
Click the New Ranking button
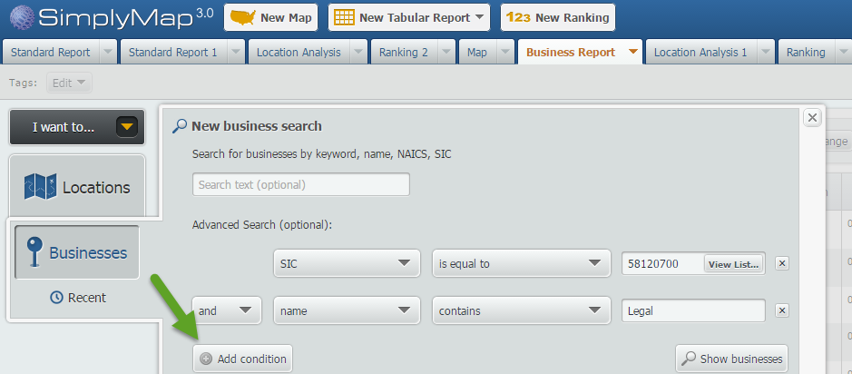click(557, 17)
